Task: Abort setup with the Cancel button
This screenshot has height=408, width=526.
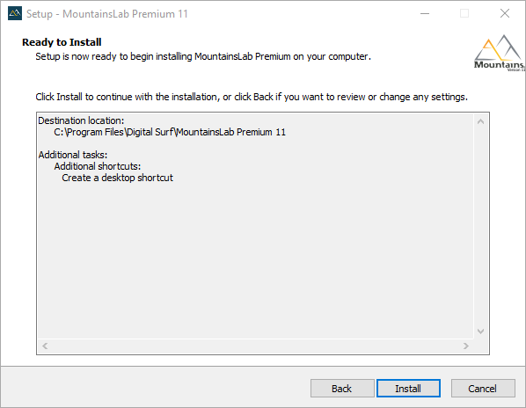Action: click(483, 389)
